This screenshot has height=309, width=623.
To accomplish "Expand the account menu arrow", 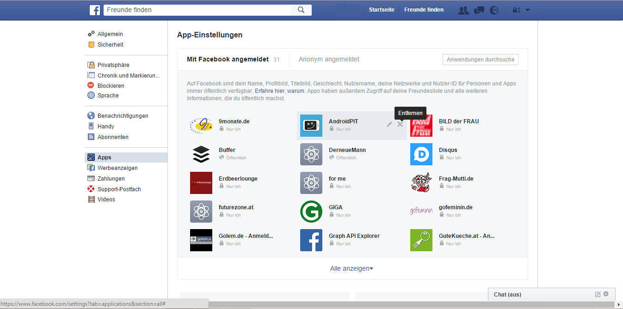I will tap(528, 10).
